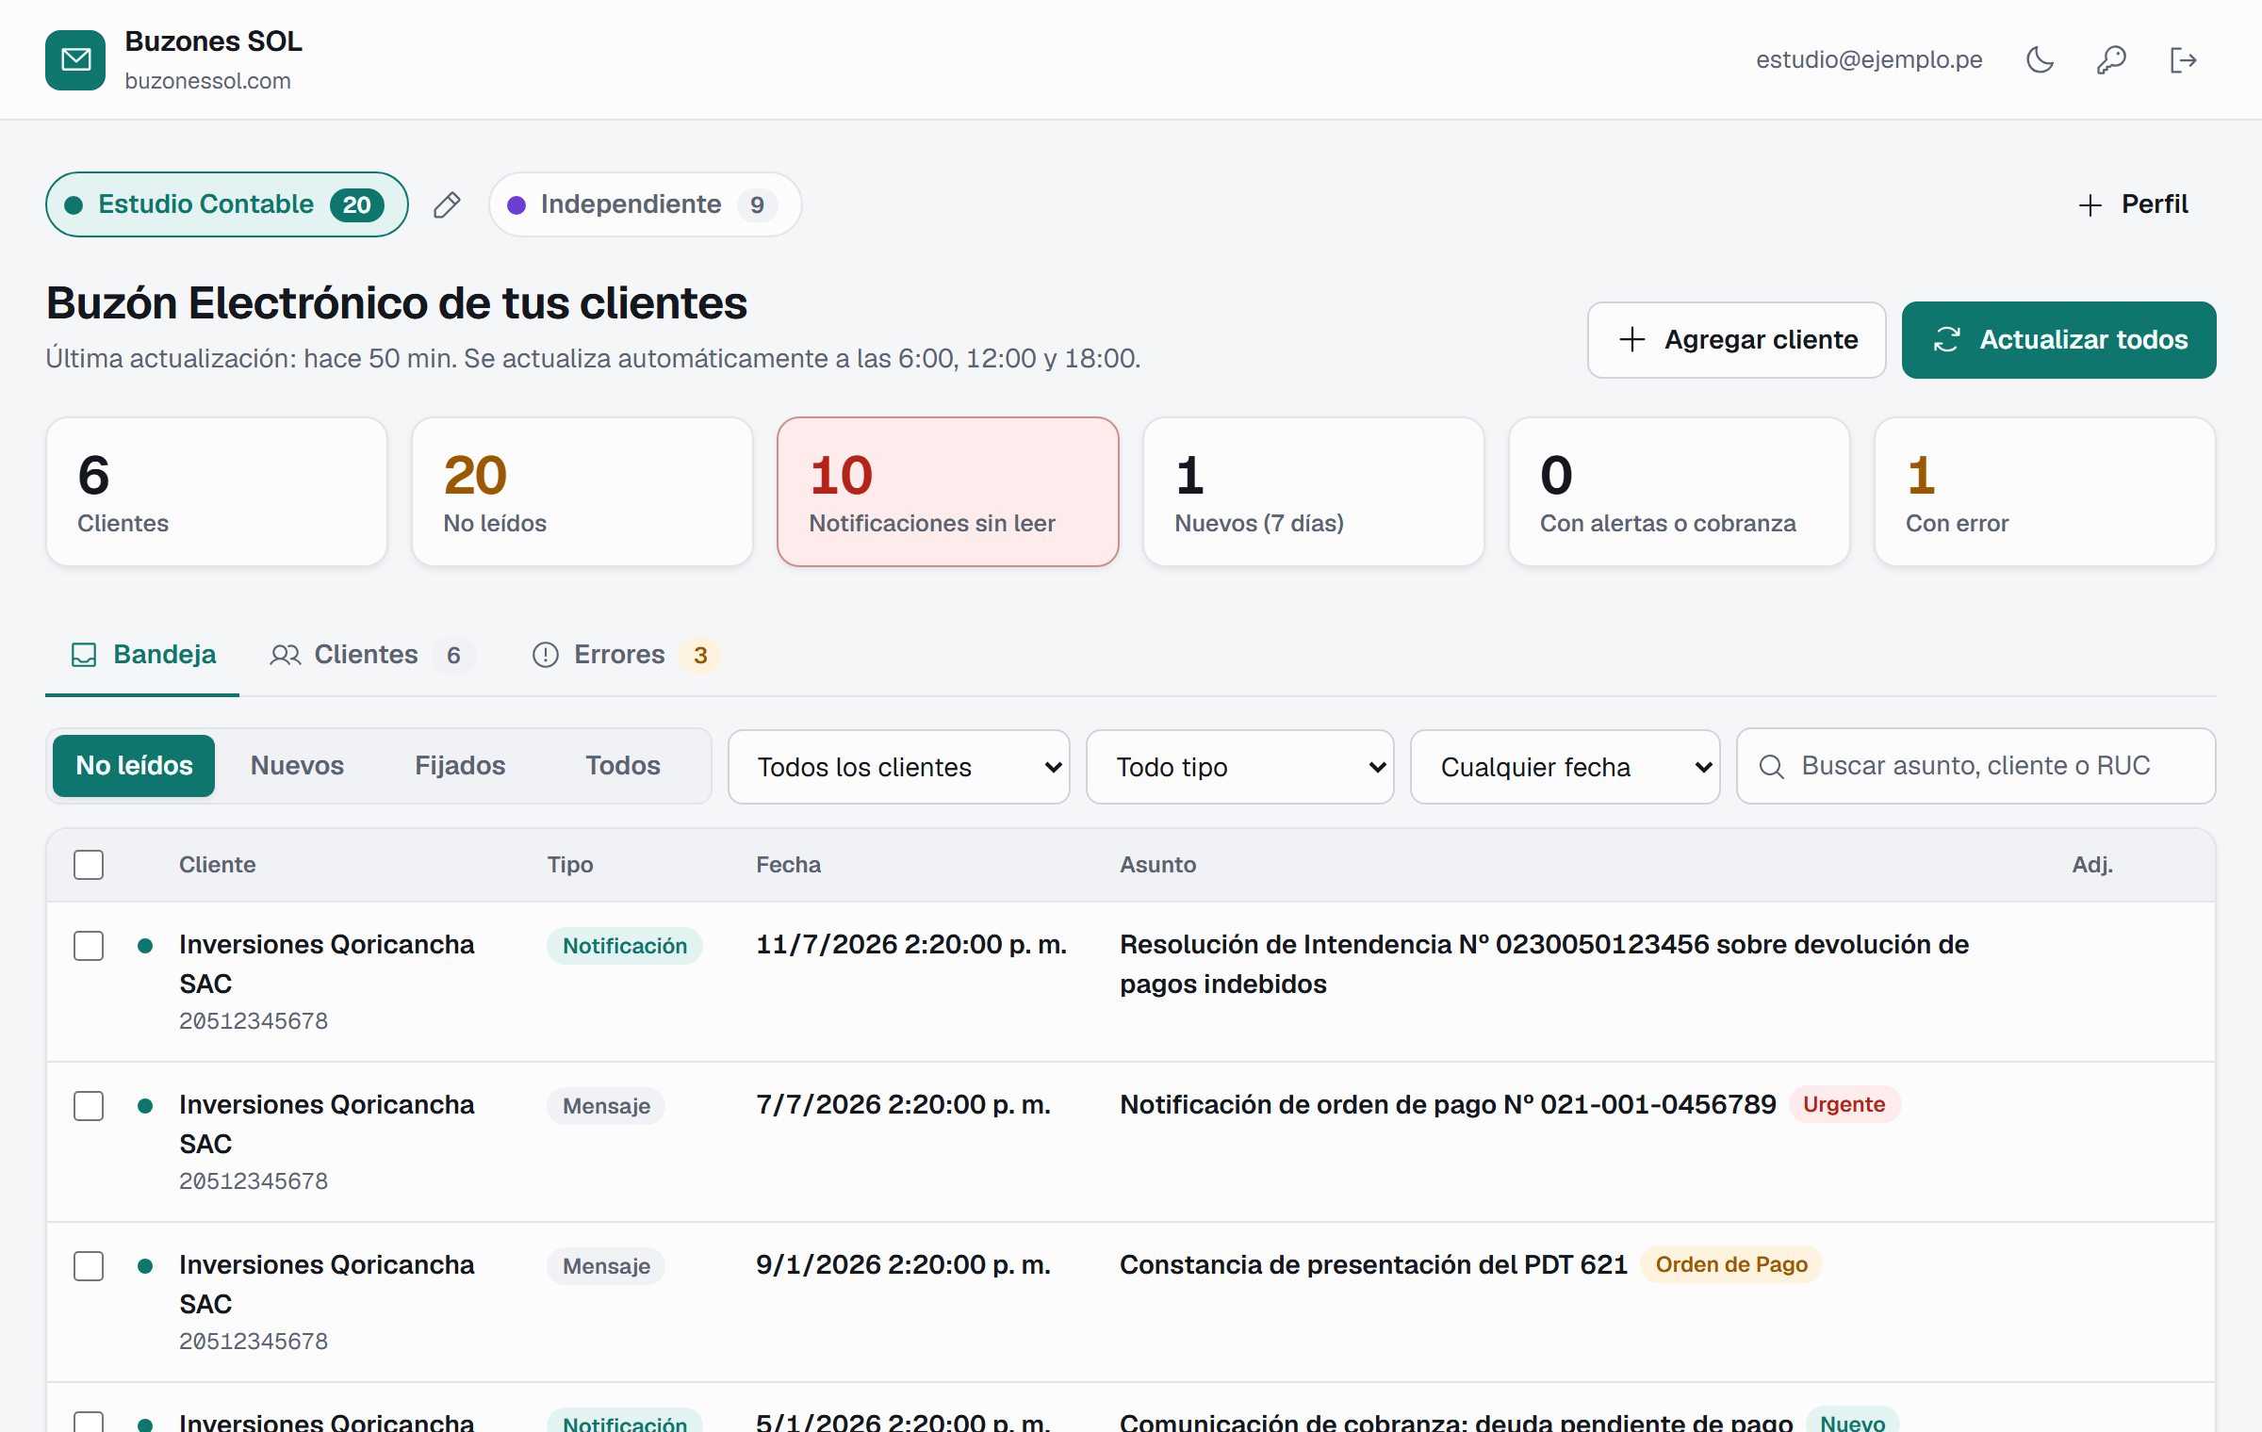Open the key password icon
The height and width of the screenshot is (1432, 2262).
(x=2111, y=60)
